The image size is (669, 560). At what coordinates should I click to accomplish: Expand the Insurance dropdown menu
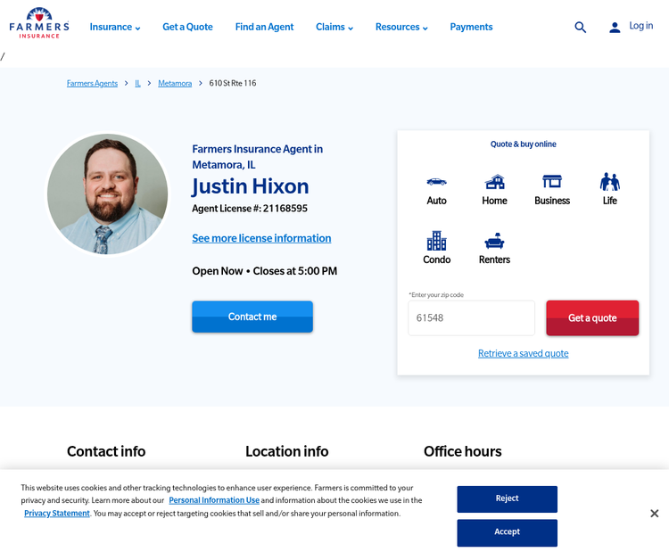pos(115,28)
